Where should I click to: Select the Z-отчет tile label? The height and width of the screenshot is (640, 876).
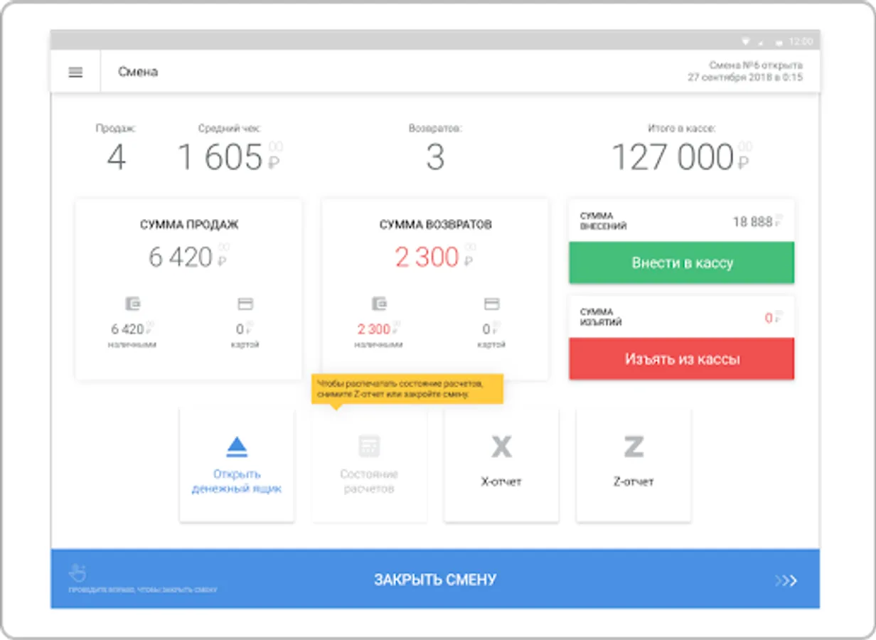pos(634,481)
